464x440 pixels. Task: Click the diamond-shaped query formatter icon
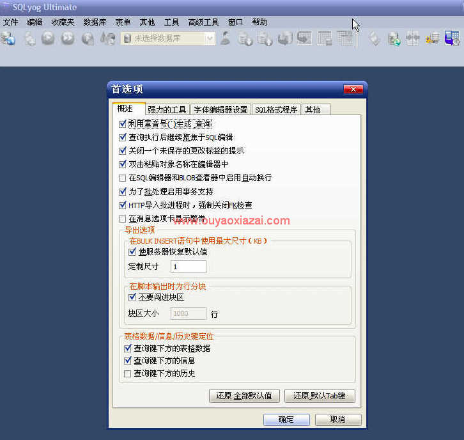click(375, 38)
